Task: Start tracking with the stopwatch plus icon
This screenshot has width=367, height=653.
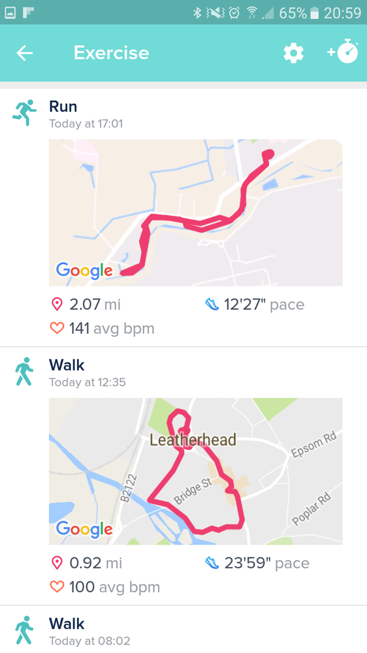Action: [343, 52]
